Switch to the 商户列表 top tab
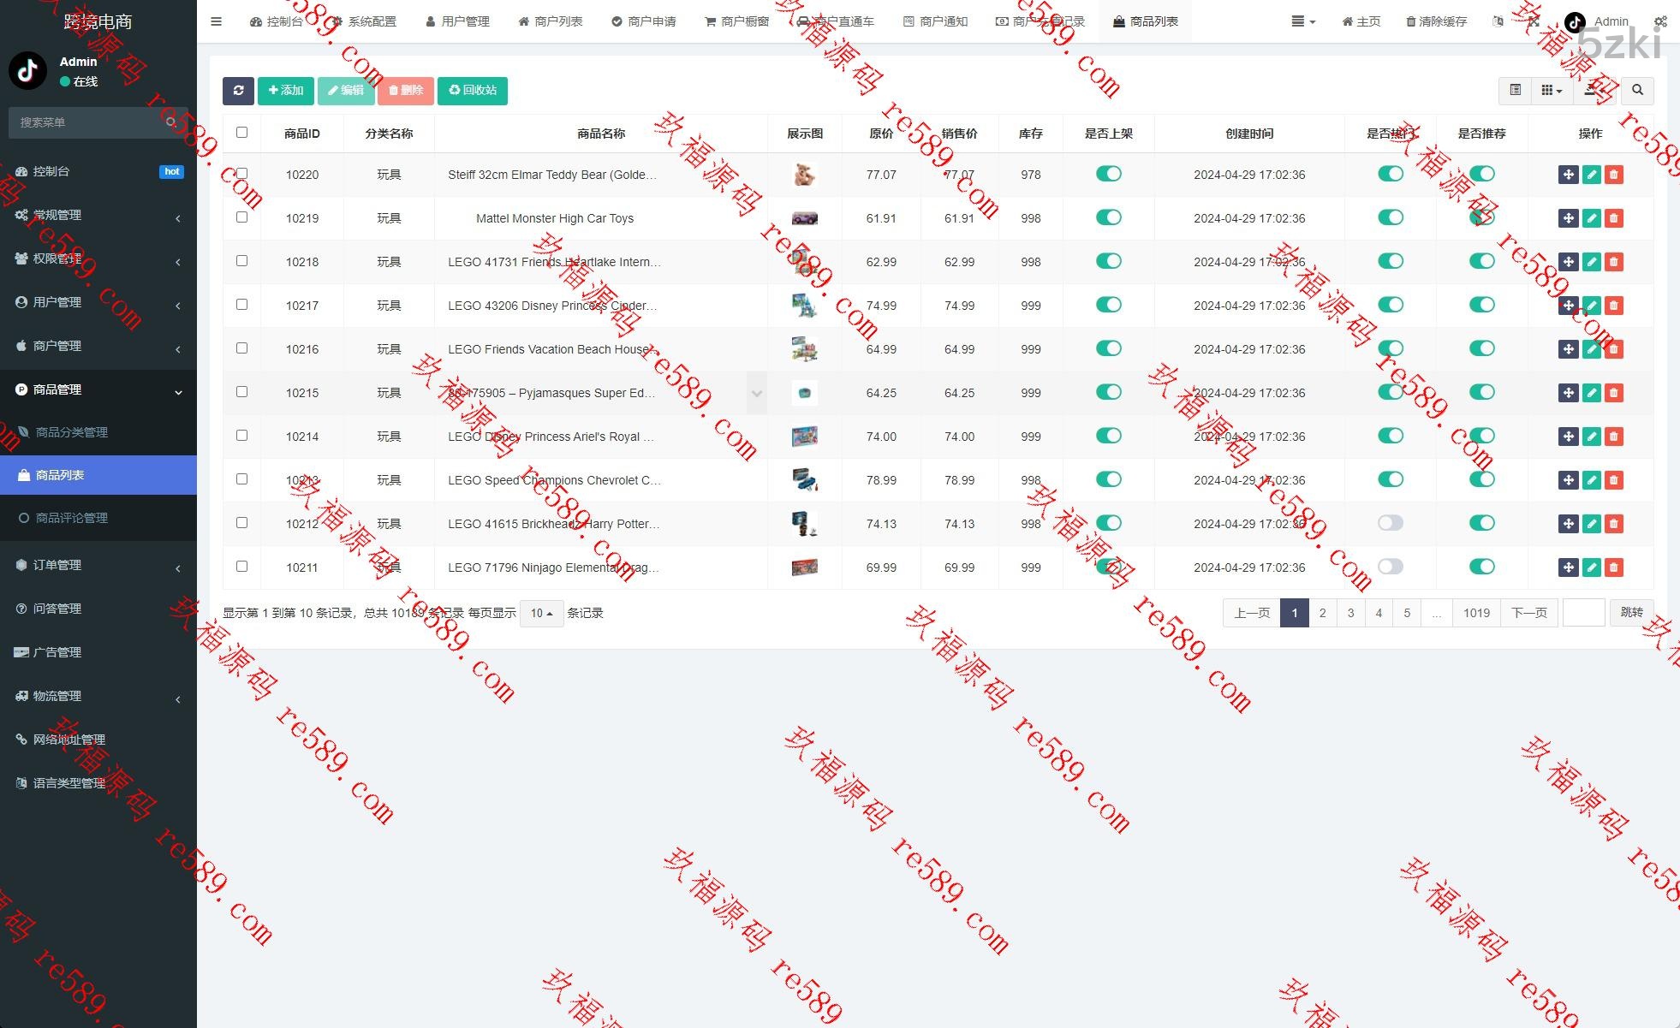 click(550, 21)
